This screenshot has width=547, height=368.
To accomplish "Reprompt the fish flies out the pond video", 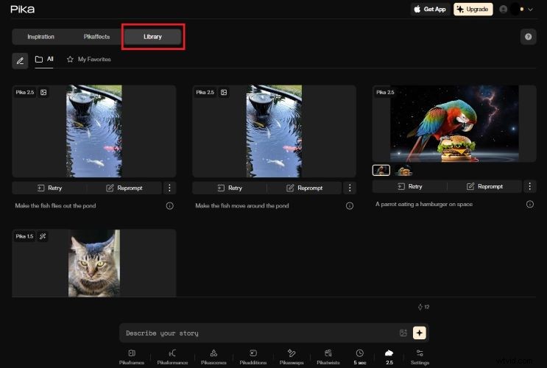I will click(x=124, y=188).
